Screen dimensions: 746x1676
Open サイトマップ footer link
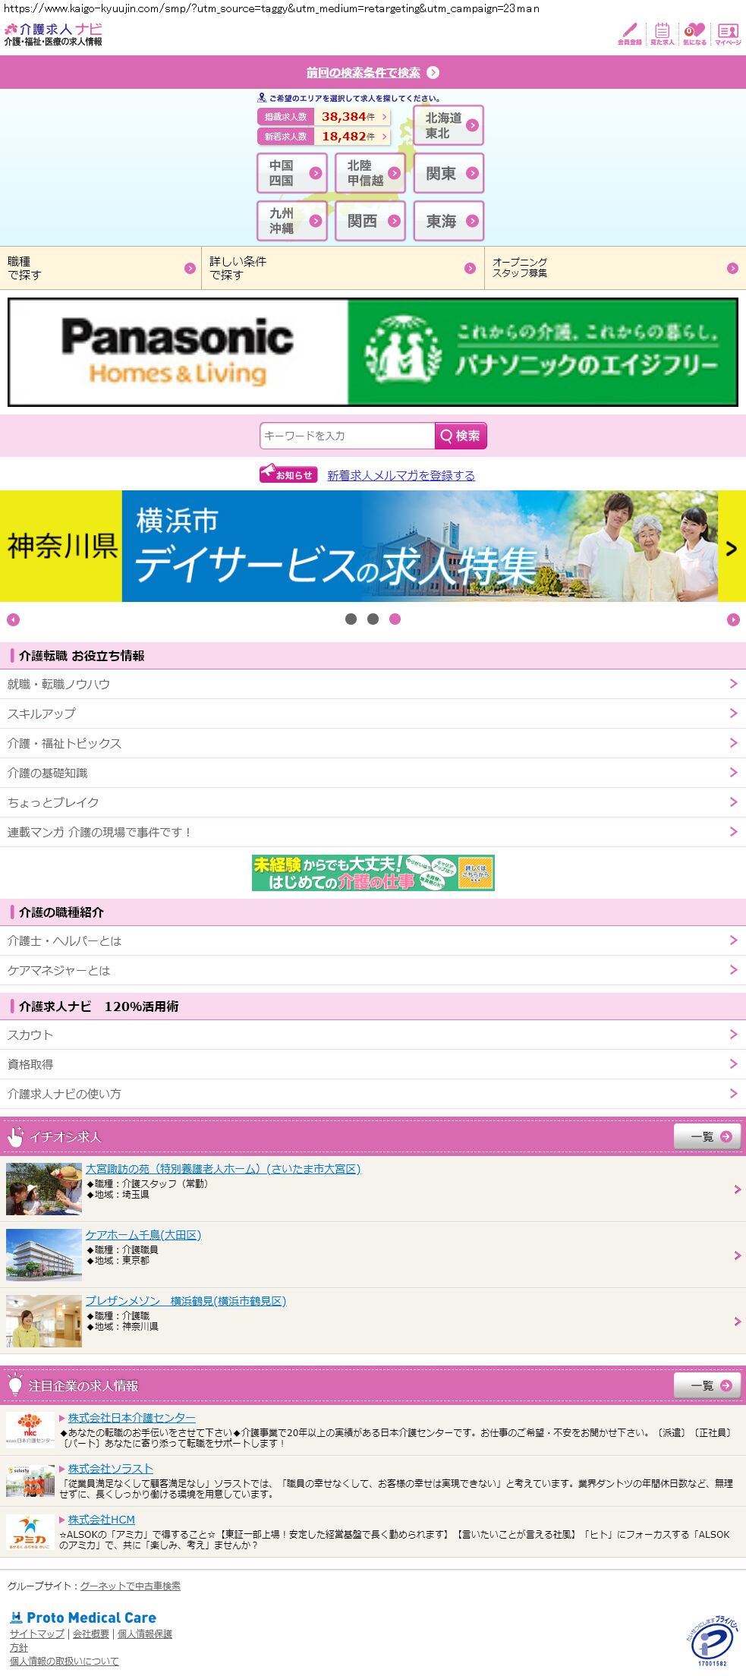pyautogui.click(x=37, y=1633)
